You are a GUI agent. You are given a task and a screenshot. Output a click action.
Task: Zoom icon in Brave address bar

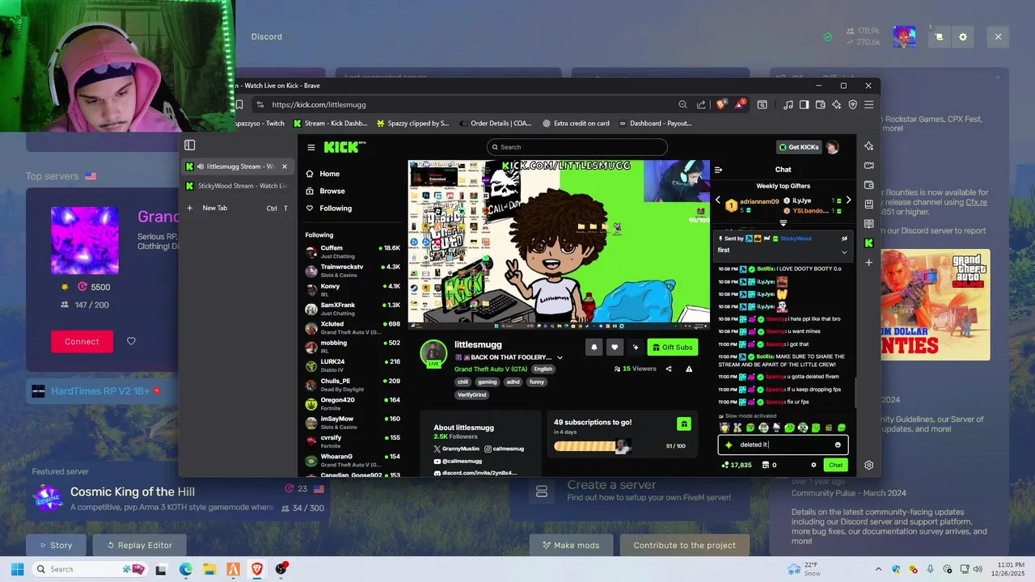683,104
